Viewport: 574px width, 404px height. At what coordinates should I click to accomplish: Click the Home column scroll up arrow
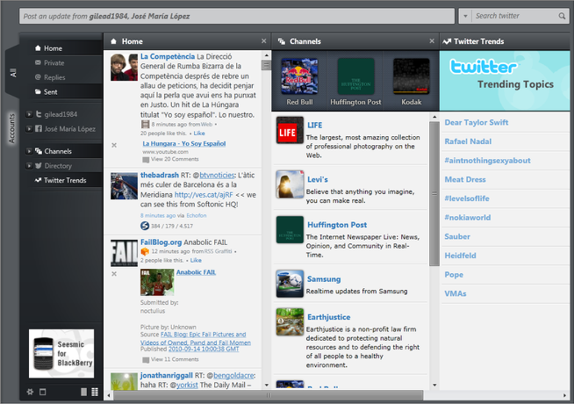[266, 55]
